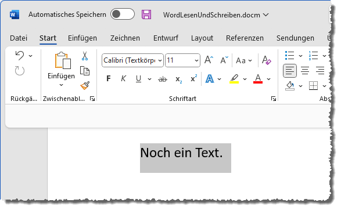The image size is (341, 210).
Task: Toggle subscript x₂ formatting
Action: coord(178,79)
